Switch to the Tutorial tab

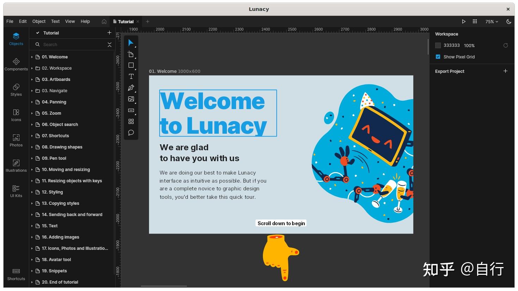click(125, 21)
